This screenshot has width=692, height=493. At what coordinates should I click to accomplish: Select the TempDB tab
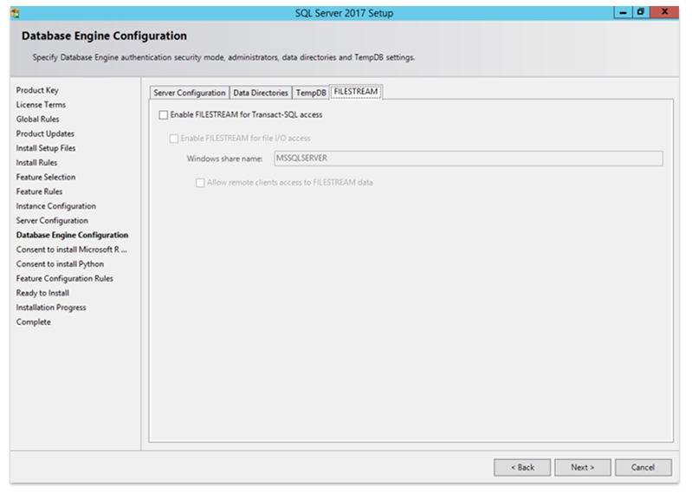coord(311,93)
